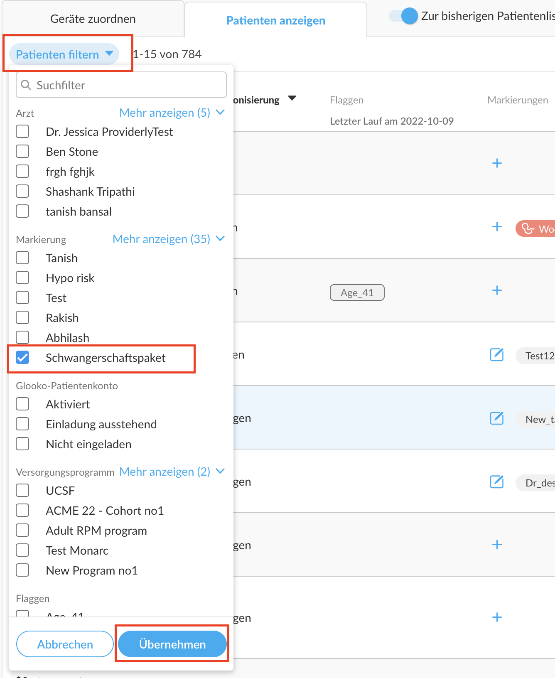The width and height of the screenshot is (555, 678).
Task: Check the Test Monarc checkbox
Action: tap(22, 550)
